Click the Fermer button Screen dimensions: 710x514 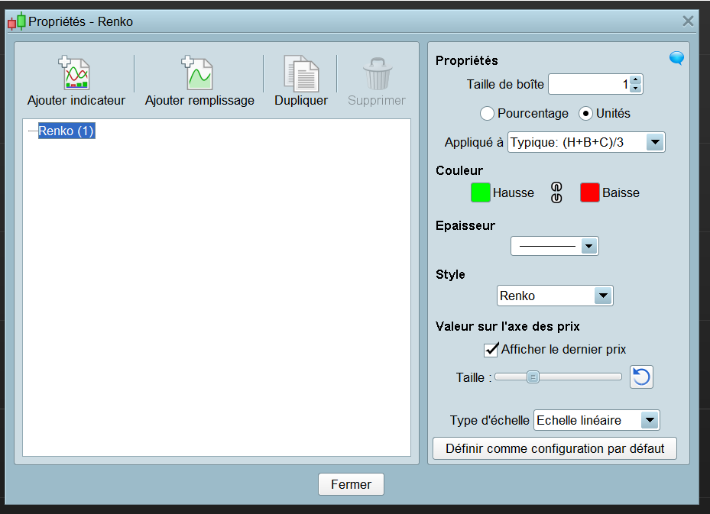coord(351,484)
